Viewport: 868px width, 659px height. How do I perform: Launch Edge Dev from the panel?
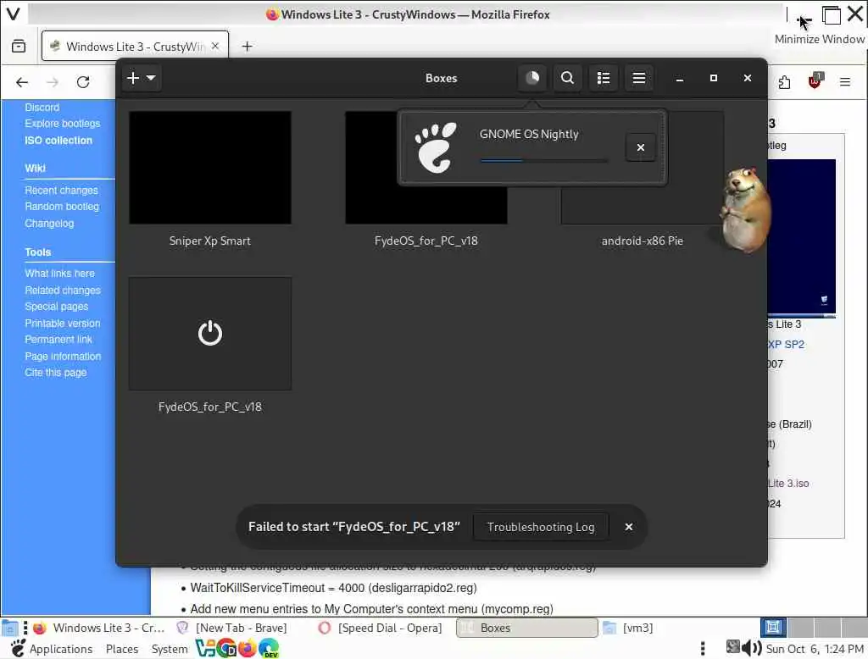click(269, 648)
